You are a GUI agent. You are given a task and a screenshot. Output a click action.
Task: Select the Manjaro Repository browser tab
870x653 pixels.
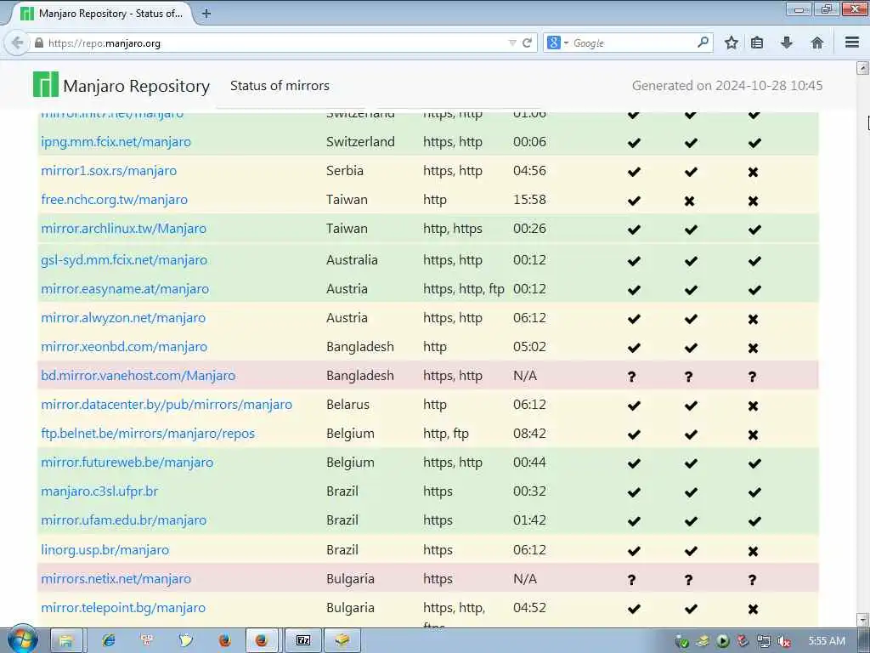tap(102, 14)
